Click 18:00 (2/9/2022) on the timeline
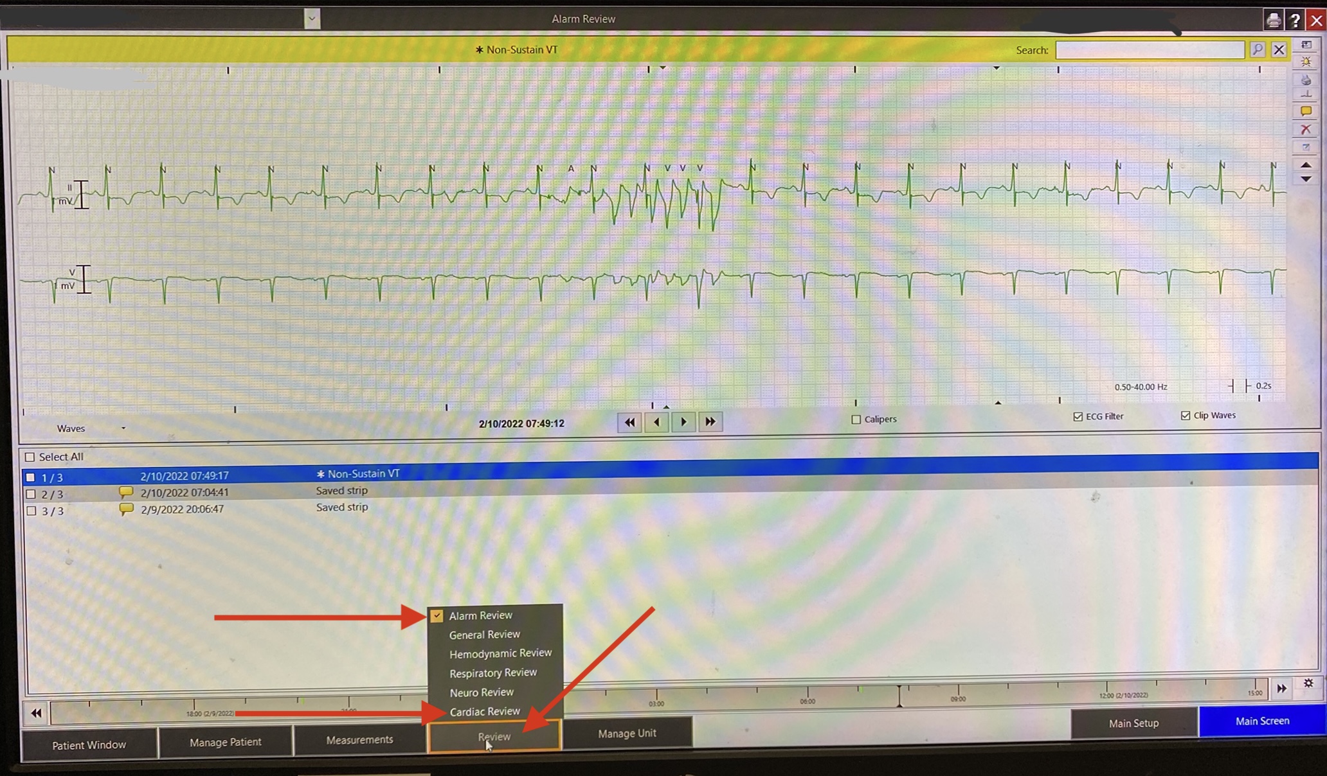The image size is (1327, 776). [210, 714]
